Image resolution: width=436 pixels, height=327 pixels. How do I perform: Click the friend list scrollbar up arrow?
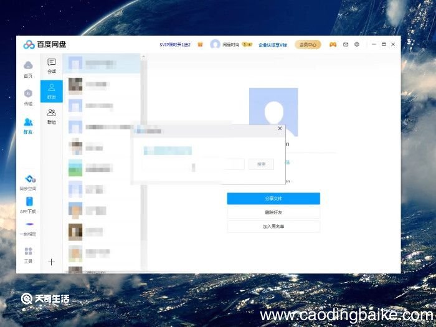143,57
